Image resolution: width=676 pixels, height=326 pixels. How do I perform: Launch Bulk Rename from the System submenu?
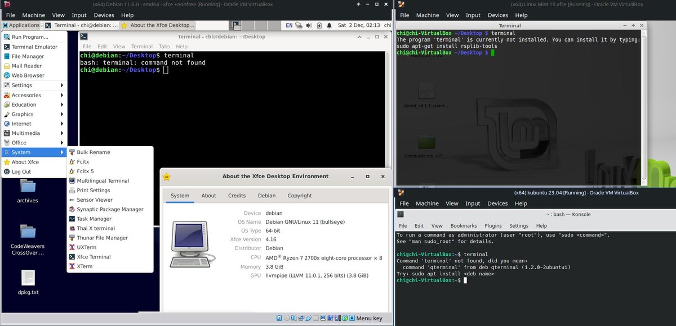point(110,152)
